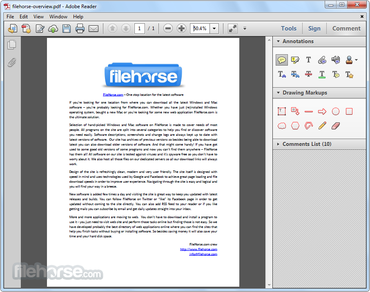
Task: Select the Rectangle drawing tool
Action: (349, 111)
